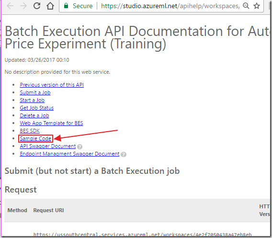272x238 pixels.
Task: Bookmark the page with star icon
Action: click(x=257, y=6)
